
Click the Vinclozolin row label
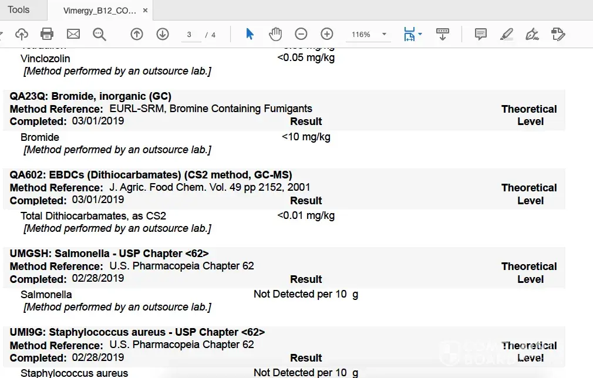click(45, 59)
